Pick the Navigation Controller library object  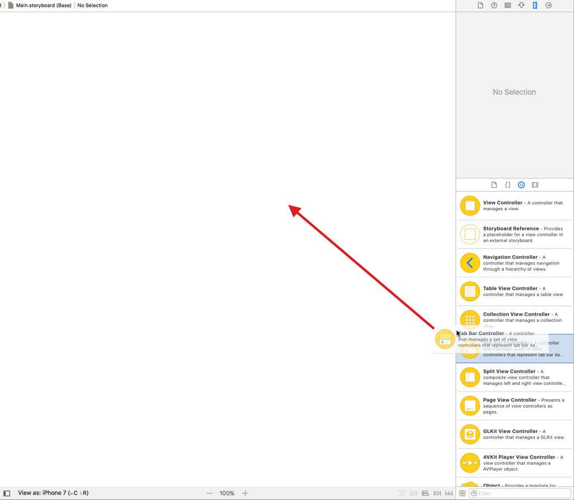pos(515,263)
